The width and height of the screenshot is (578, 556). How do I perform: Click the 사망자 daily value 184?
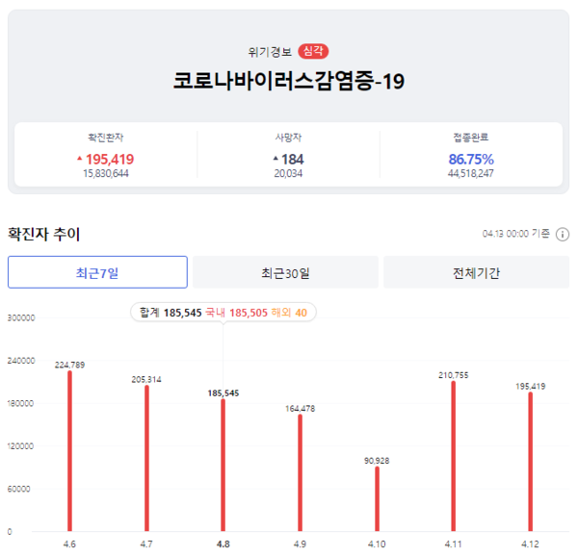click(292, 160)
